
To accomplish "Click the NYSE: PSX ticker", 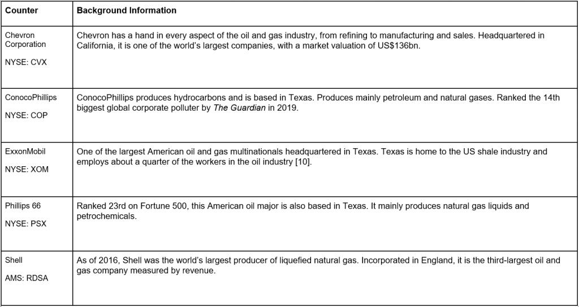I will [26, 223].
